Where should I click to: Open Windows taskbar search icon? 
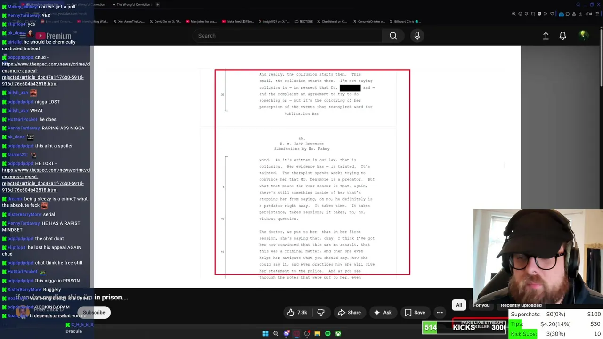276,333
